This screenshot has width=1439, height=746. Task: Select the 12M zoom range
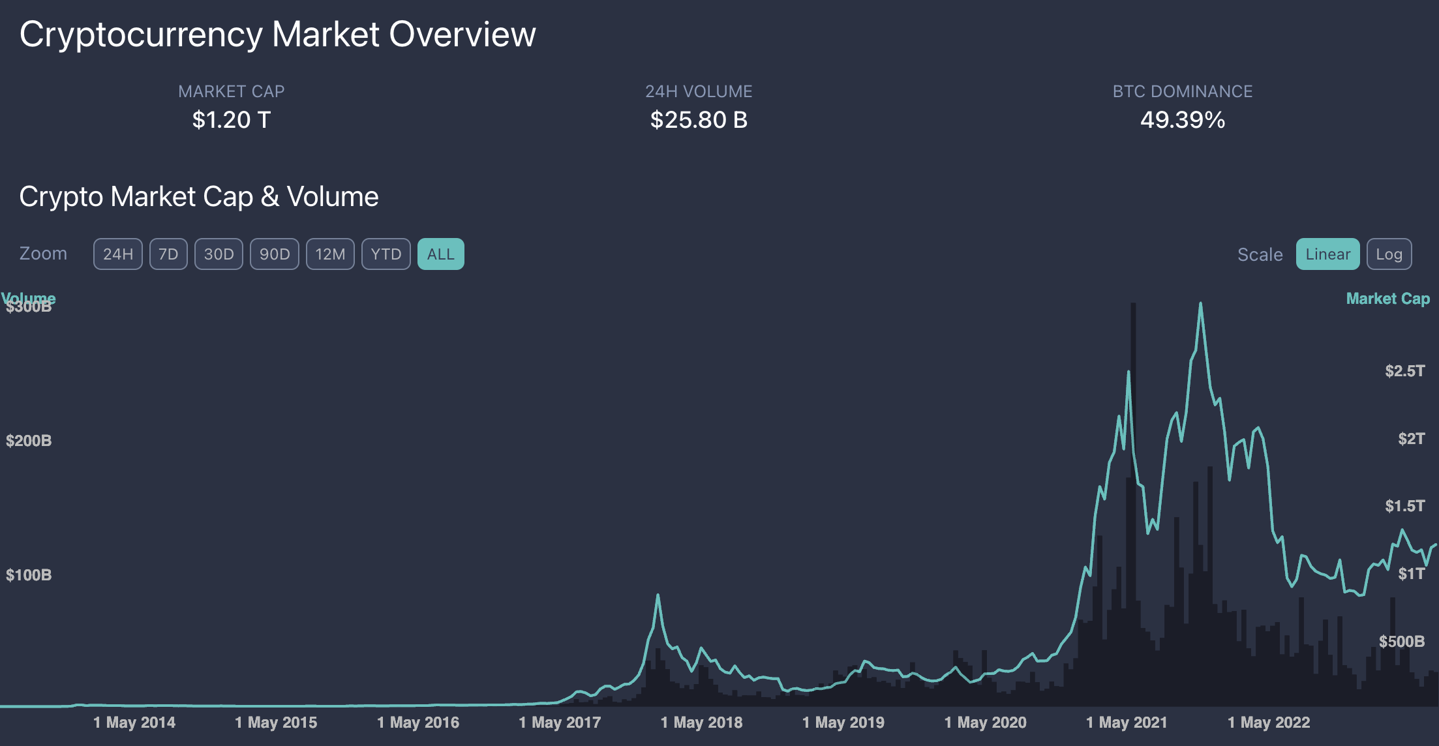click(x=330, y=254)
